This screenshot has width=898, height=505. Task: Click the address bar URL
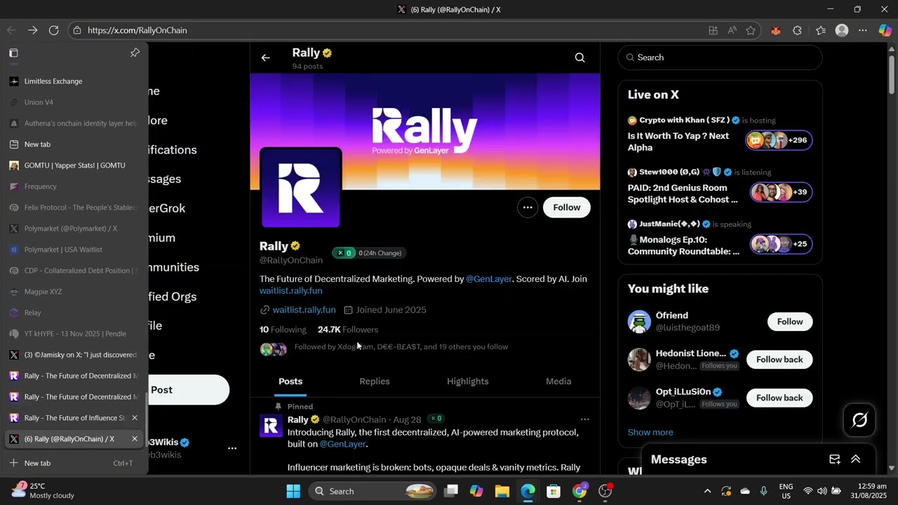pyautogui.click(x=138, y=30)
